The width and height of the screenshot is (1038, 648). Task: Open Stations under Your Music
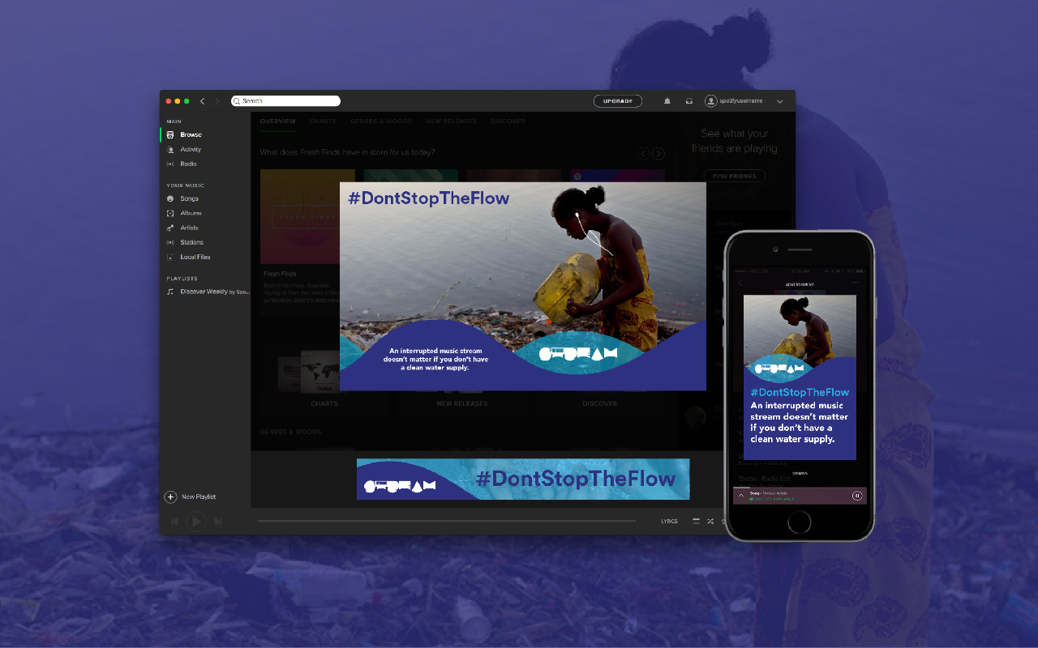tap(191, 242)
